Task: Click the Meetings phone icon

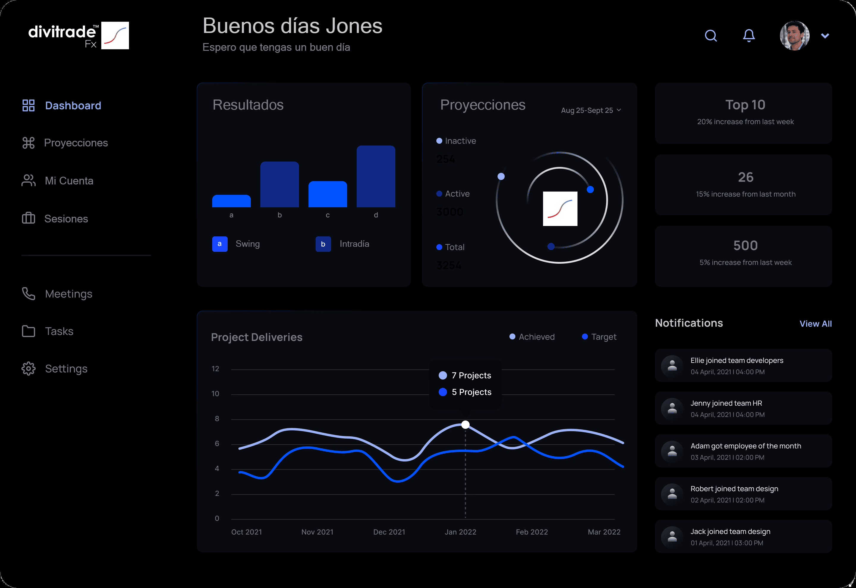Action: [x=29, y=294]
